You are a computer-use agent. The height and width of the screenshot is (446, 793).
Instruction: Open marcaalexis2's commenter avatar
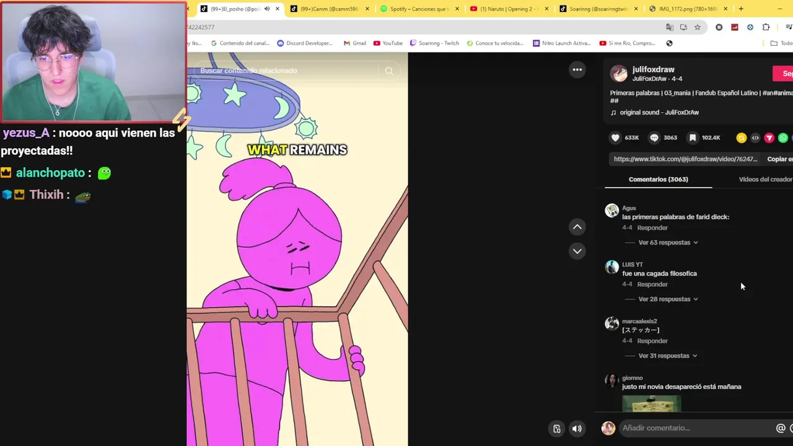[x=612, y=324]
